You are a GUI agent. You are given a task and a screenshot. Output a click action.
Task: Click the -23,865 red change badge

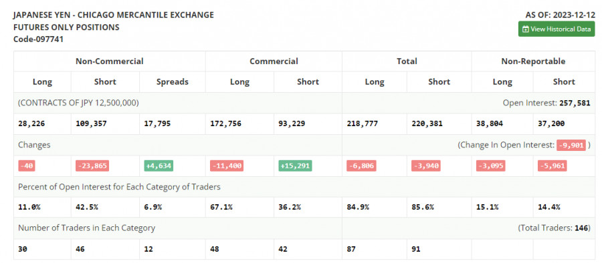(x=92, y=166)
